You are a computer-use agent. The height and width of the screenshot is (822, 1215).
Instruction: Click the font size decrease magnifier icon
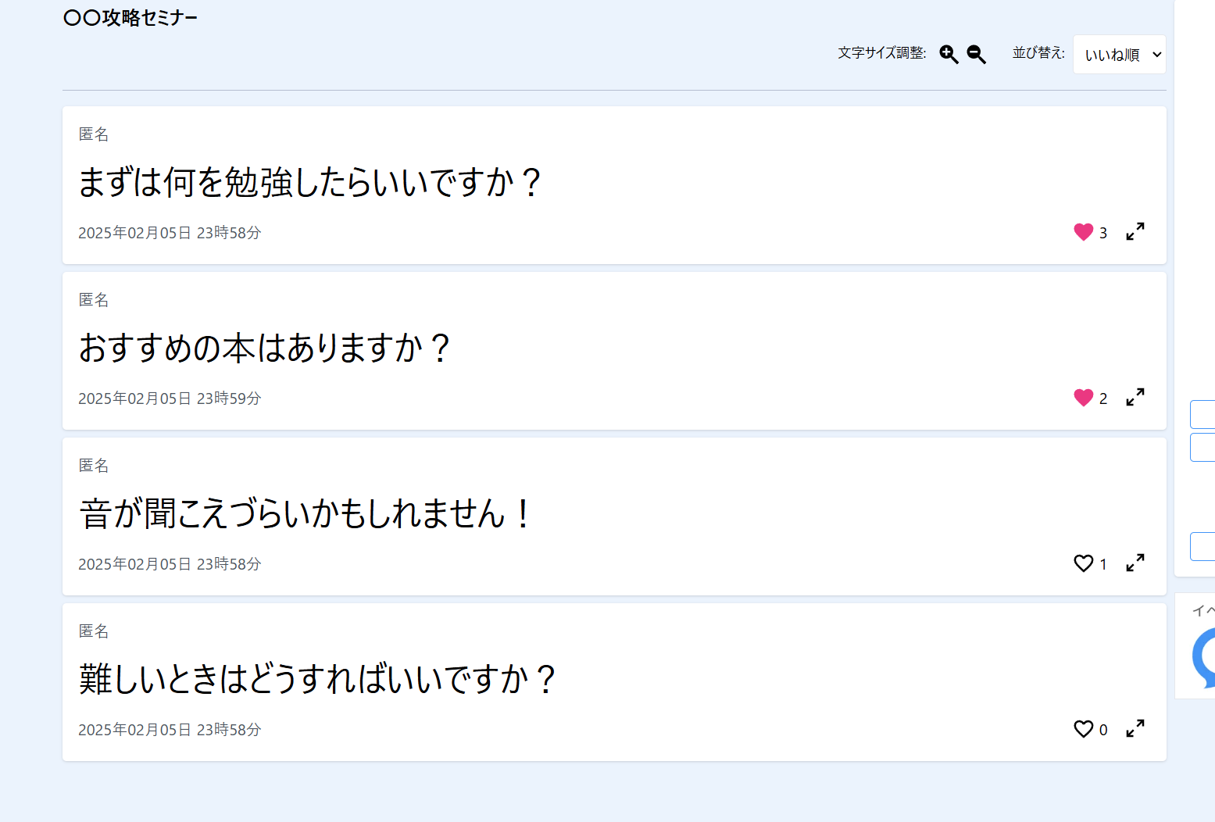tap(975, 54)
